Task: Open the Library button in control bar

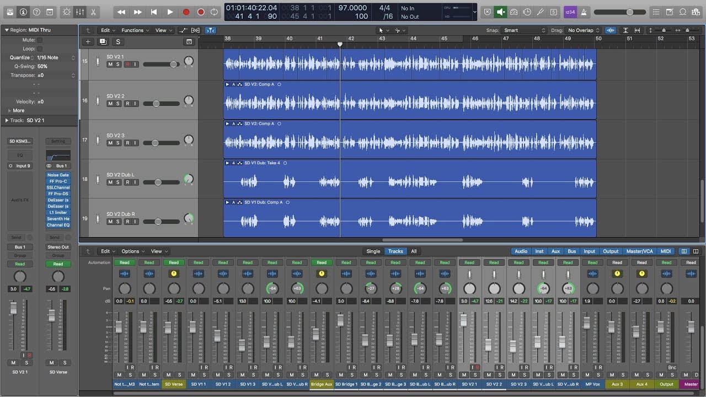Action: 10,12
